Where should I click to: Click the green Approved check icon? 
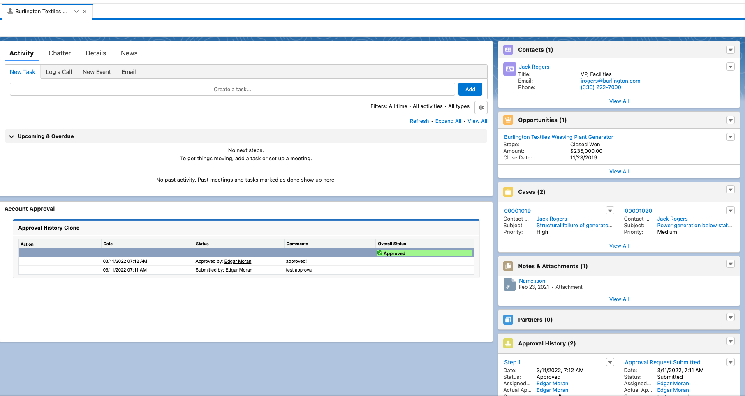[x=380, y=253]
